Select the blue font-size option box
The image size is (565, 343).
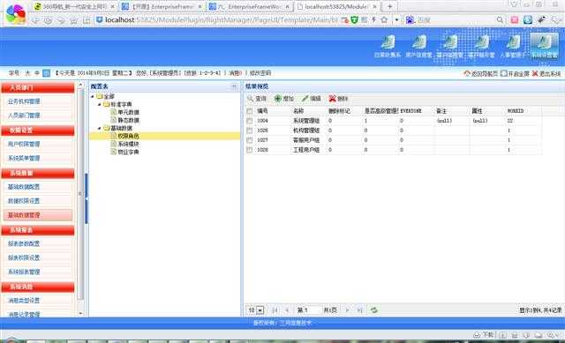(x=47, y=73)
